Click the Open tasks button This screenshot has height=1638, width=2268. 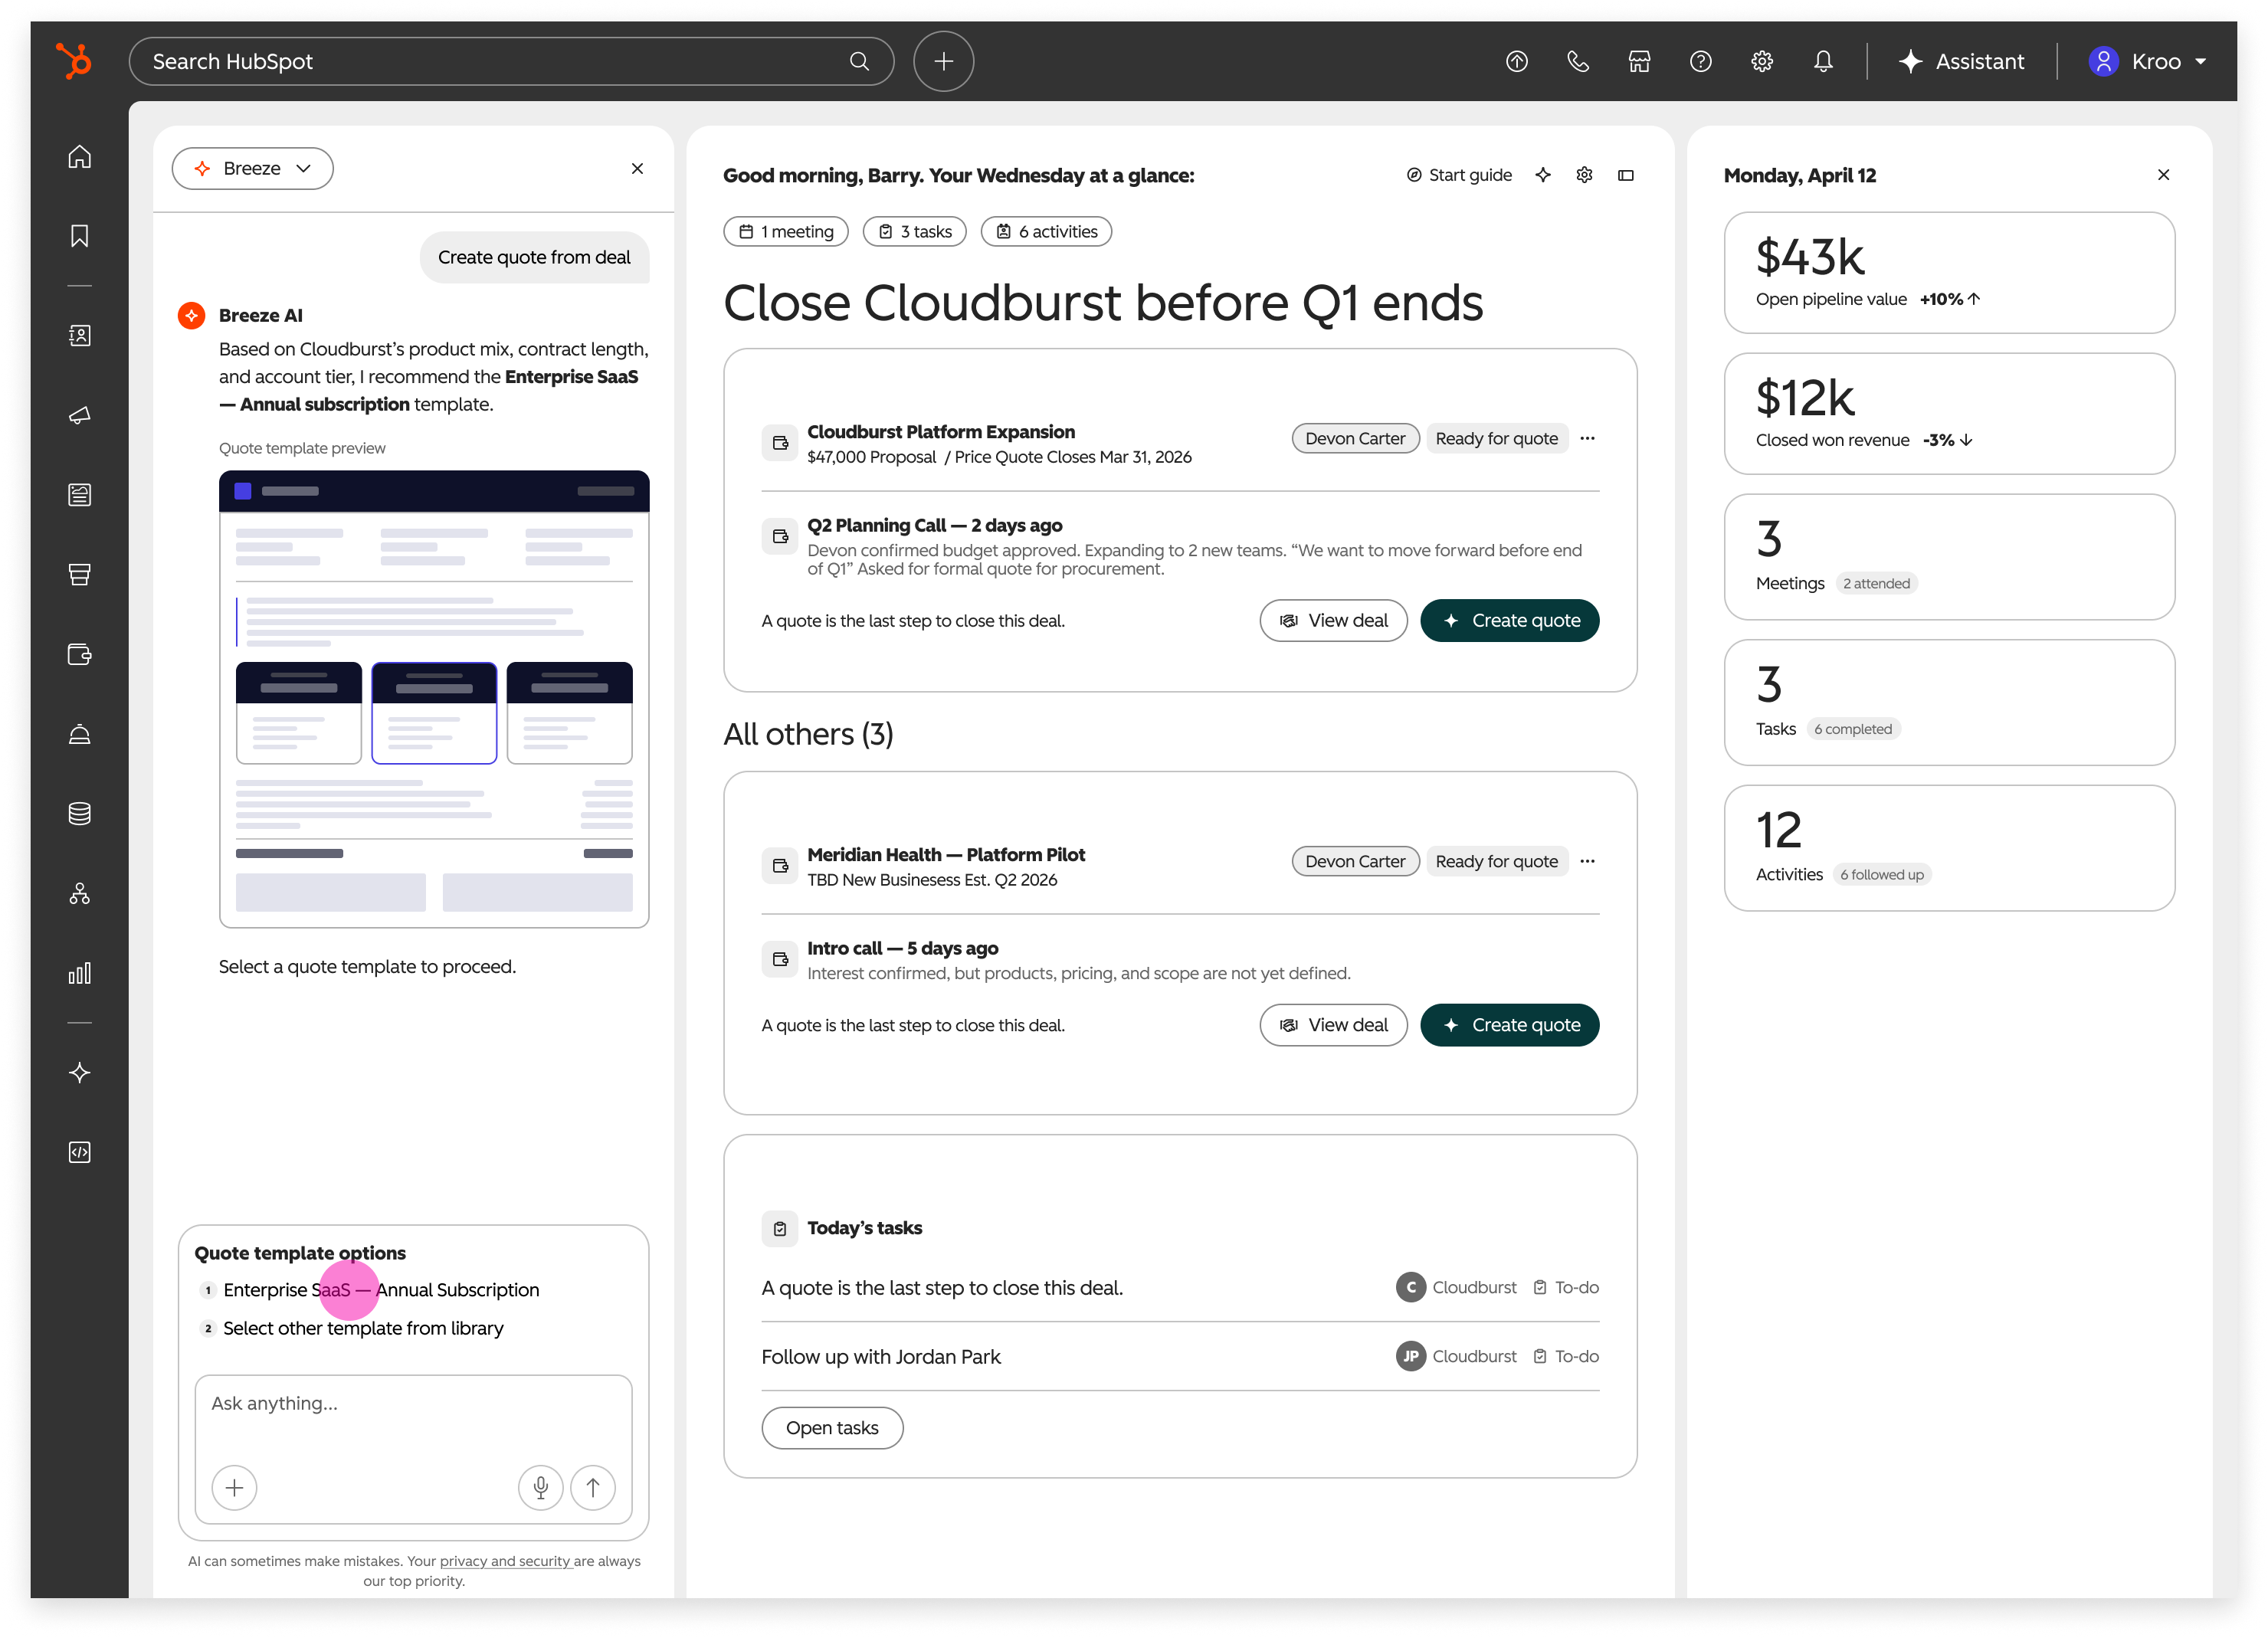click(832, 1428)
